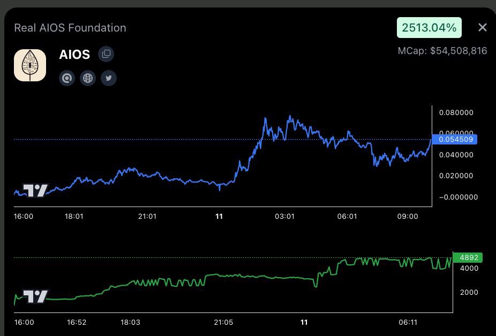Select the 16:00 timestamp on price chart
Image resolution: width=496 pixels, height=336 pixels.
coord(24,216)
